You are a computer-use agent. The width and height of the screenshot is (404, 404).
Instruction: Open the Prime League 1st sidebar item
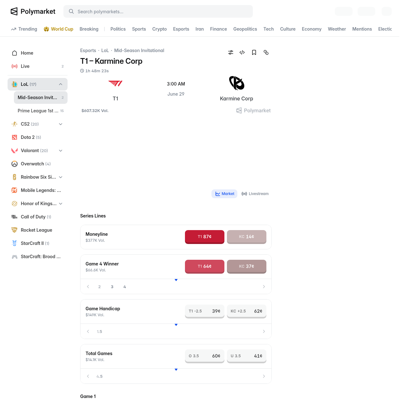click(41, 111)
